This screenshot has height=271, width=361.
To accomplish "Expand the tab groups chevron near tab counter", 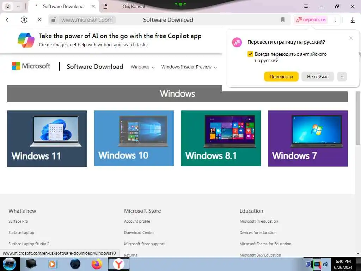I will 18,6.
